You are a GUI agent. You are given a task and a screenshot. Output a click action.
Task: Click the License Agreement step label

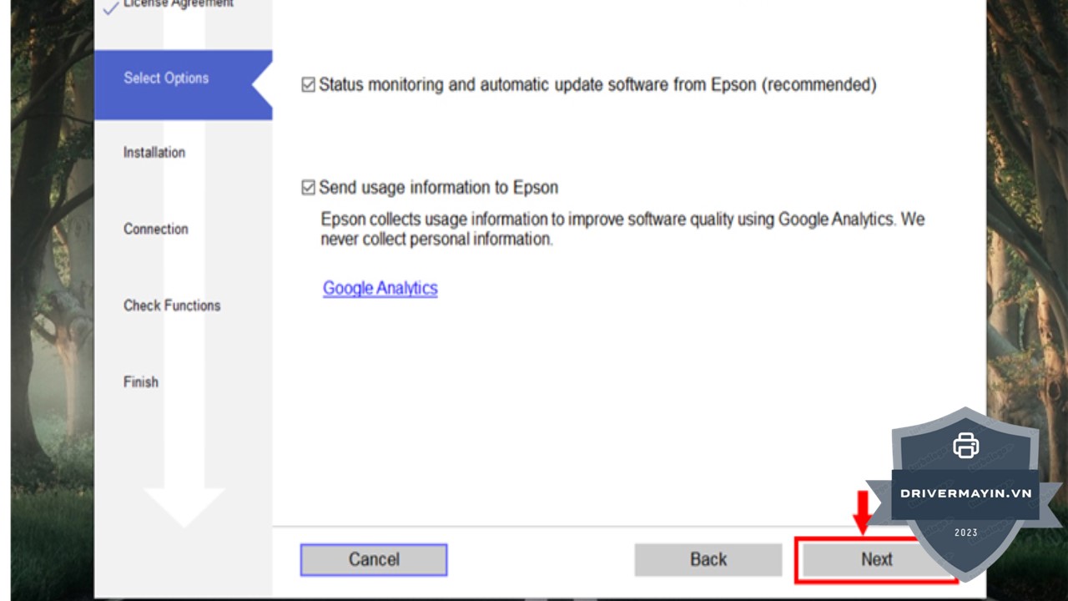click(x=178, y=5)
